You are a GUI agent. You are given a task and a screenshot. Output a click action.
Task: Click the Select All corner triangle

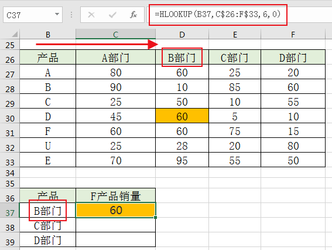[x=15, y=34]
